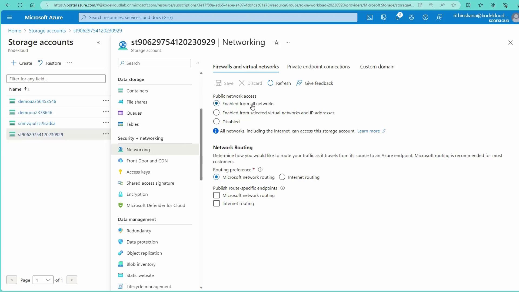Open the portal hamburger menu

click(x=9, y=18)
